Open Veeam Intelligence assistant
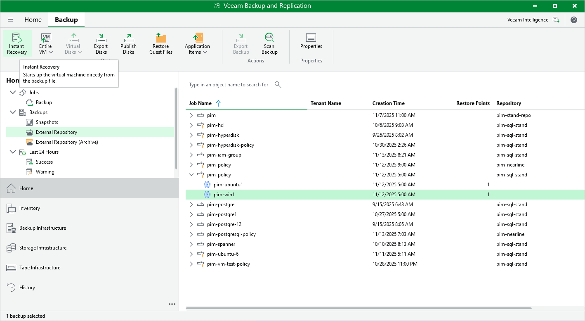Viewport: 585px width, 321px height. coord(533,20)
